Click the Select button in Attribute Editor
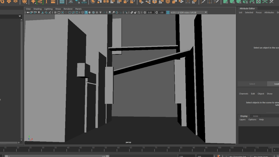 pos(252,84)
